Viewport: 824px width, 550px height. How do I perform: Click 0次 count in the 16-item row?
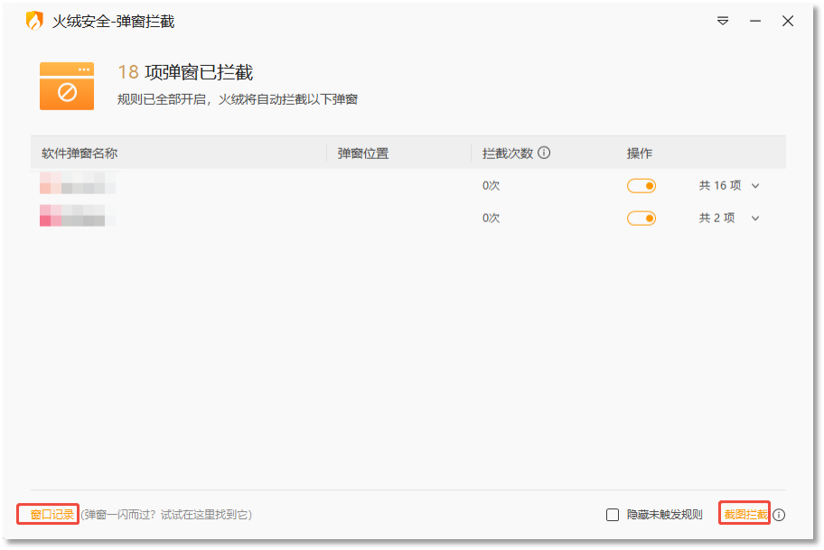click(491, 185)
